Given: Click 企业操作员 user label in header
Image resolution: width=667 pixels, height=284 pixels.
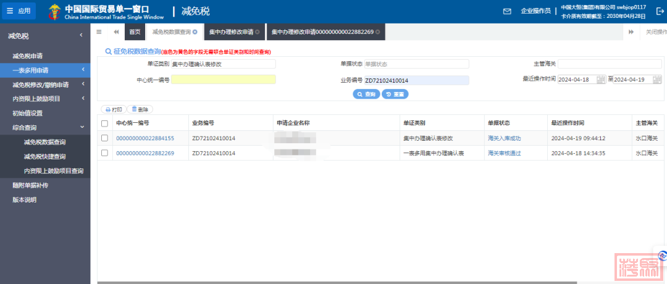Looking at the screenshot, I should tap(535, 12).
